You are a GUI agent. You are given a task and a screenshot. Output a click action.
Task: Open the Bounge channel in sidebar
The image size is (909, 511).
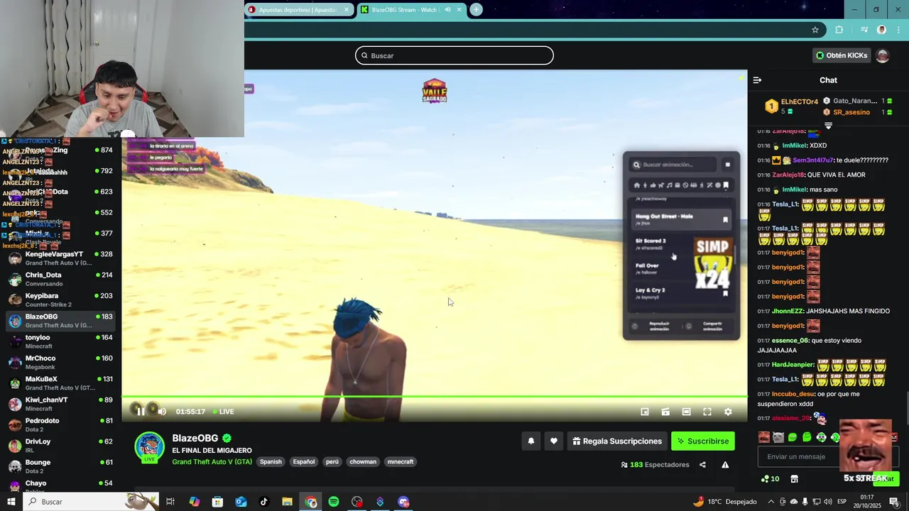point(61,466)
